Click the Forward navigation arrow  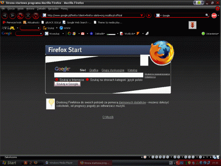point(12,15)
